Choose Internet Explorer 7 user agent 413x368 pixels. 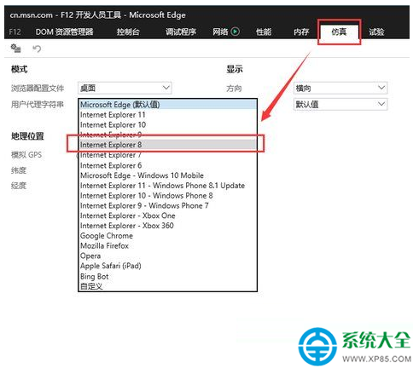[x=167, y=155]
